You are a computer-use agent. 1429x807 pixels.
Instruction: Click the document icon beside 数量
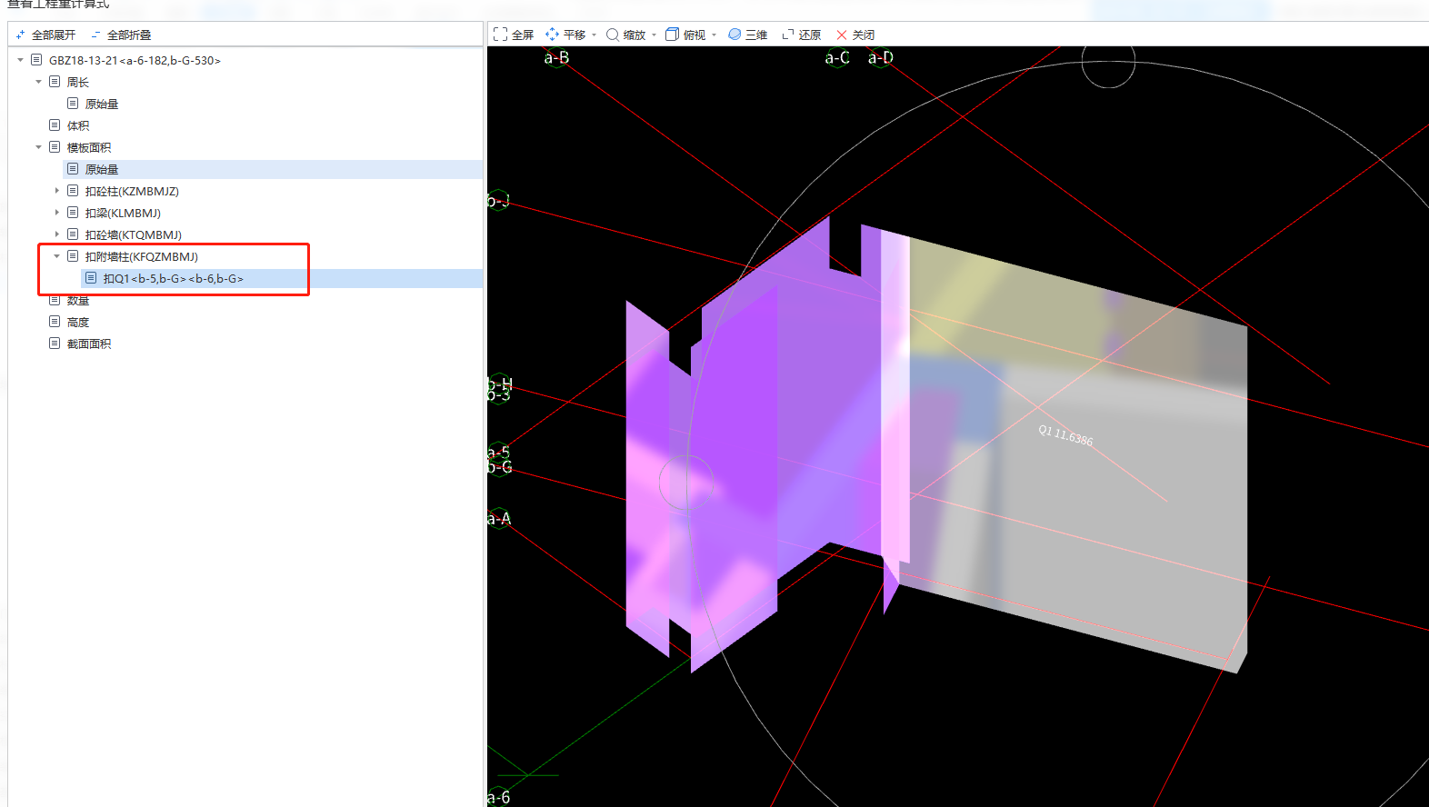[x=55, y=300]
